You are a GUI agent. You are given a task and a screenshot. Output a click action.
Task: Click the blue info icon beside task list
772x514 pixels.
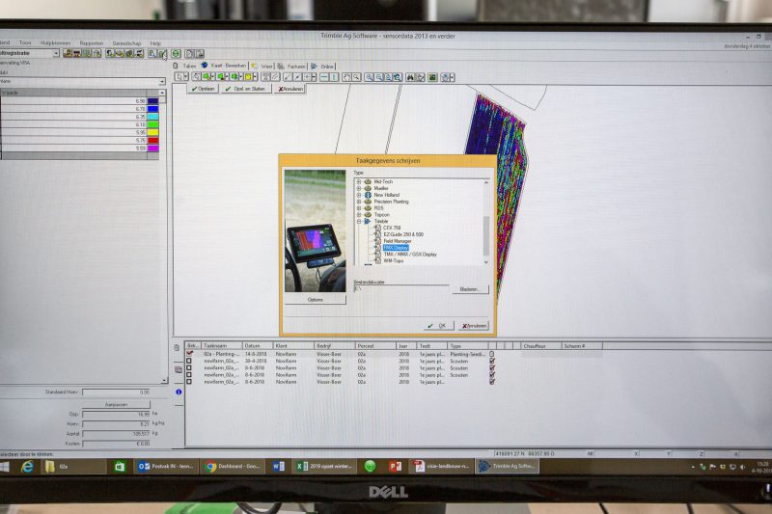[x=179, y=392]
